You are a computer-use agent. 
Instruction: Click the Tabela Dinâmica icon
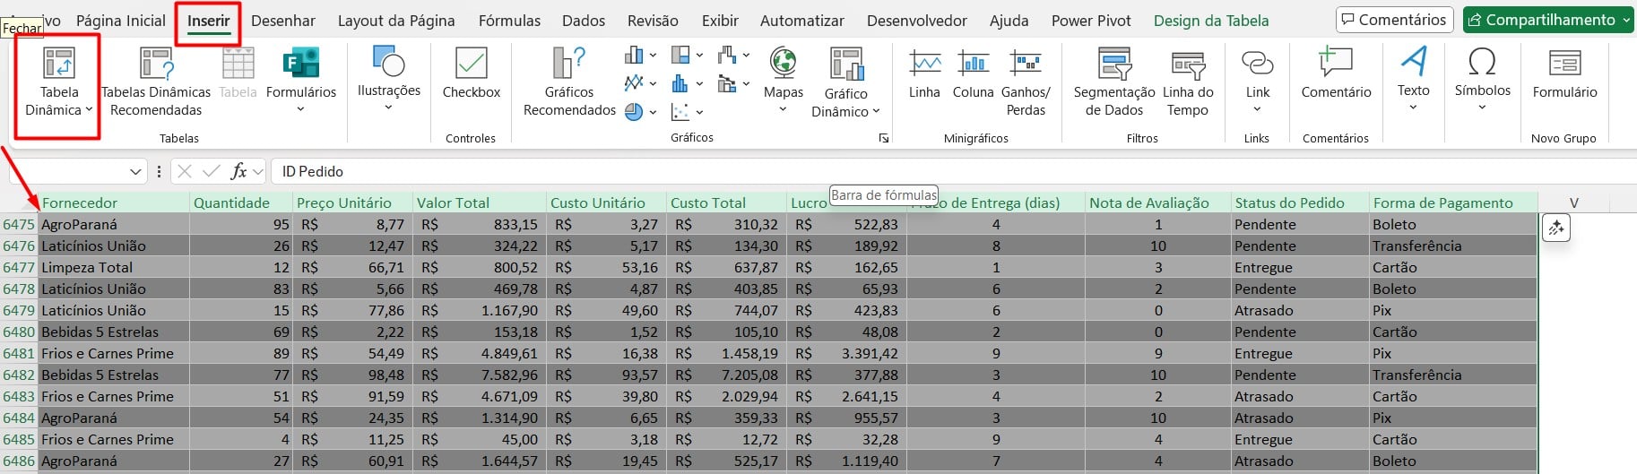tap(58, 65)
